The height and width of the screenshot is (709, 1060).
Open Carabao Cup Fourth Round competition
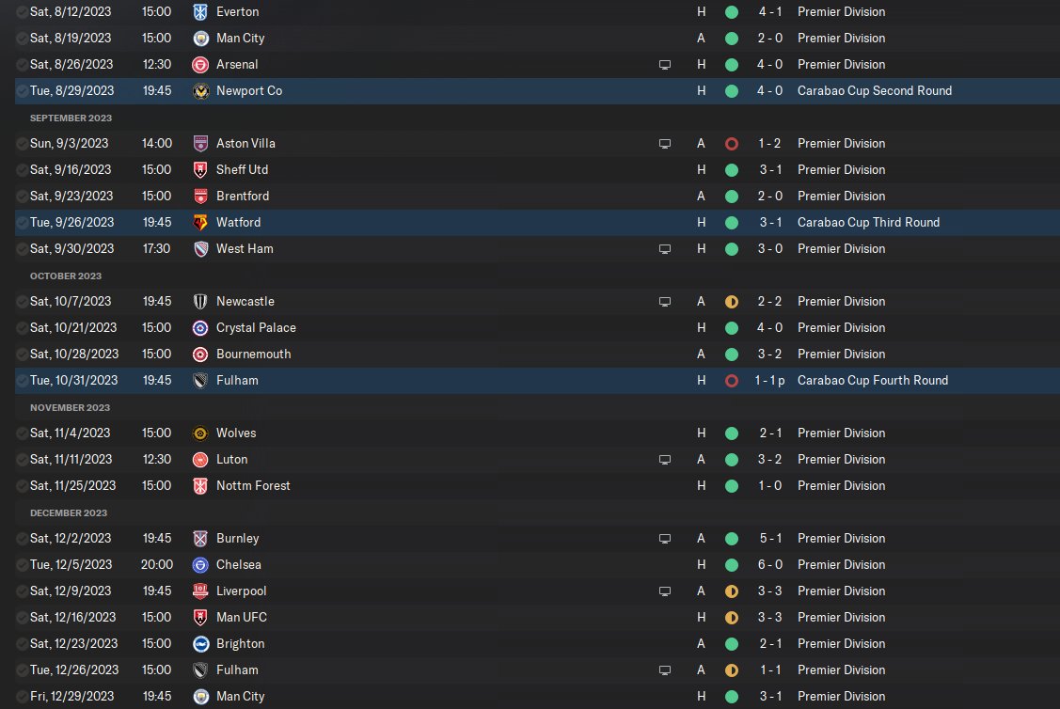[872, 381]
